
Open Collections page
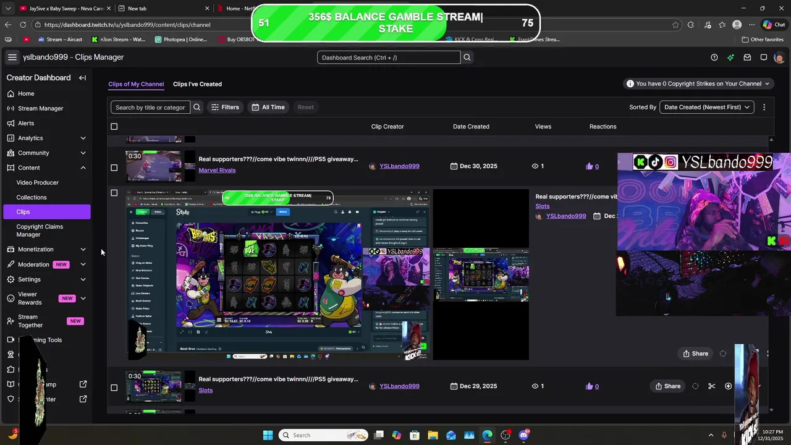32,197
